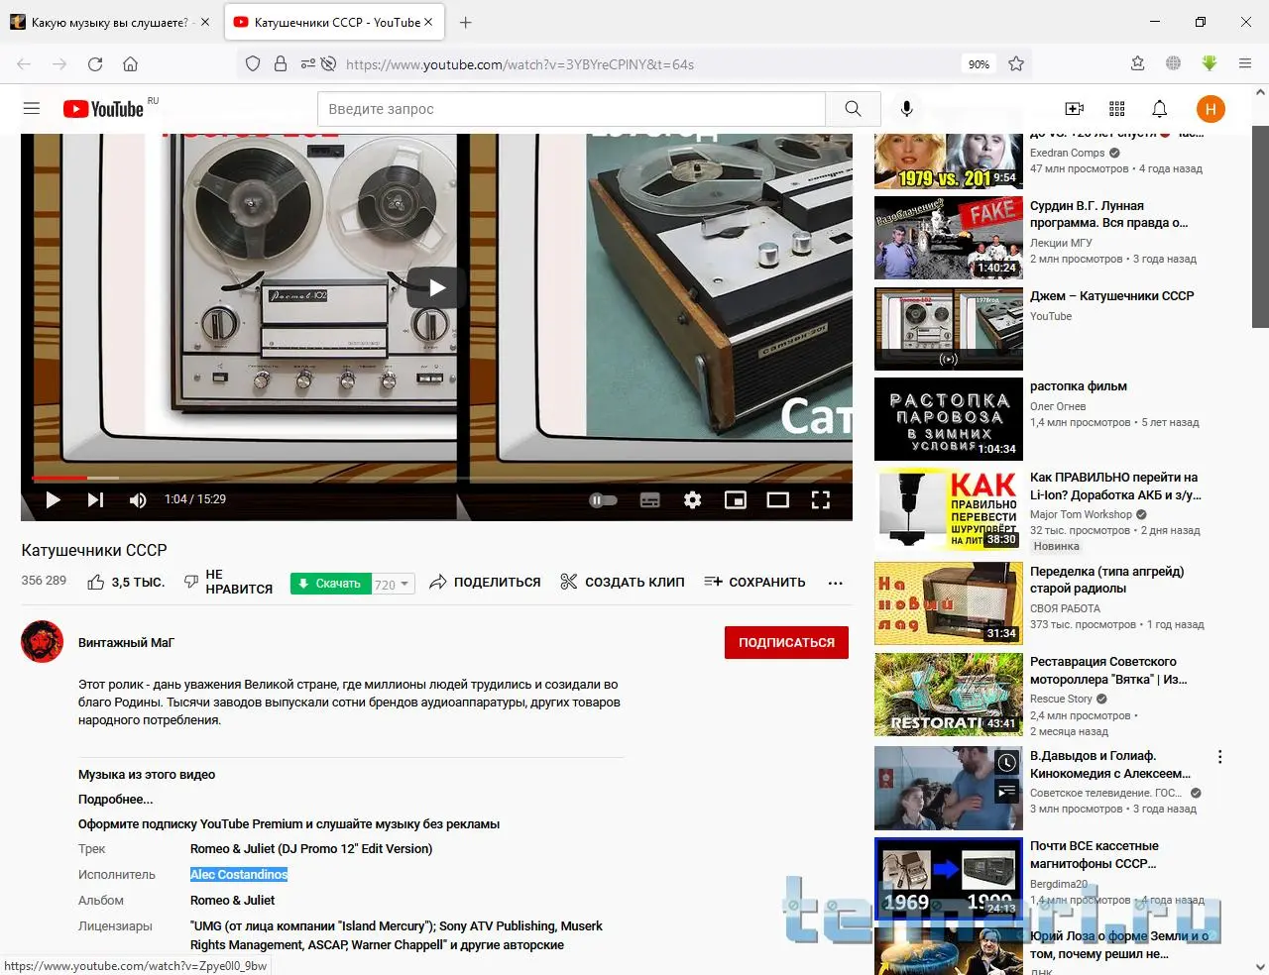This screenshot has width=1269, height=975.
Task: Play the video from the control bar
Action: tap(54, 499)
